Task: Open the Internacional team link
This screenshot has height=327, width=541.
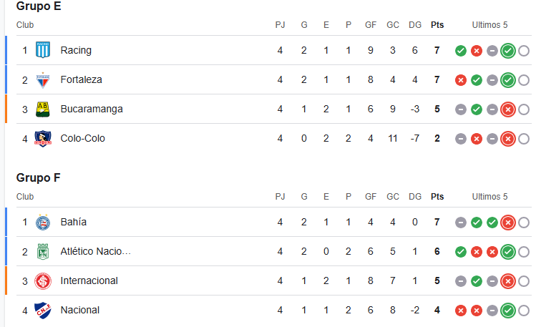Action: 89,280
